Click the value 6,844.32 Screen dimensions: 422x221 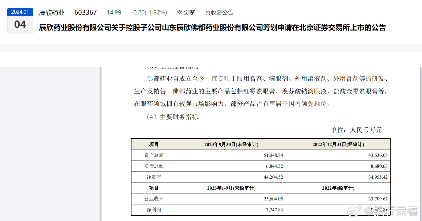tap(274, 166)
